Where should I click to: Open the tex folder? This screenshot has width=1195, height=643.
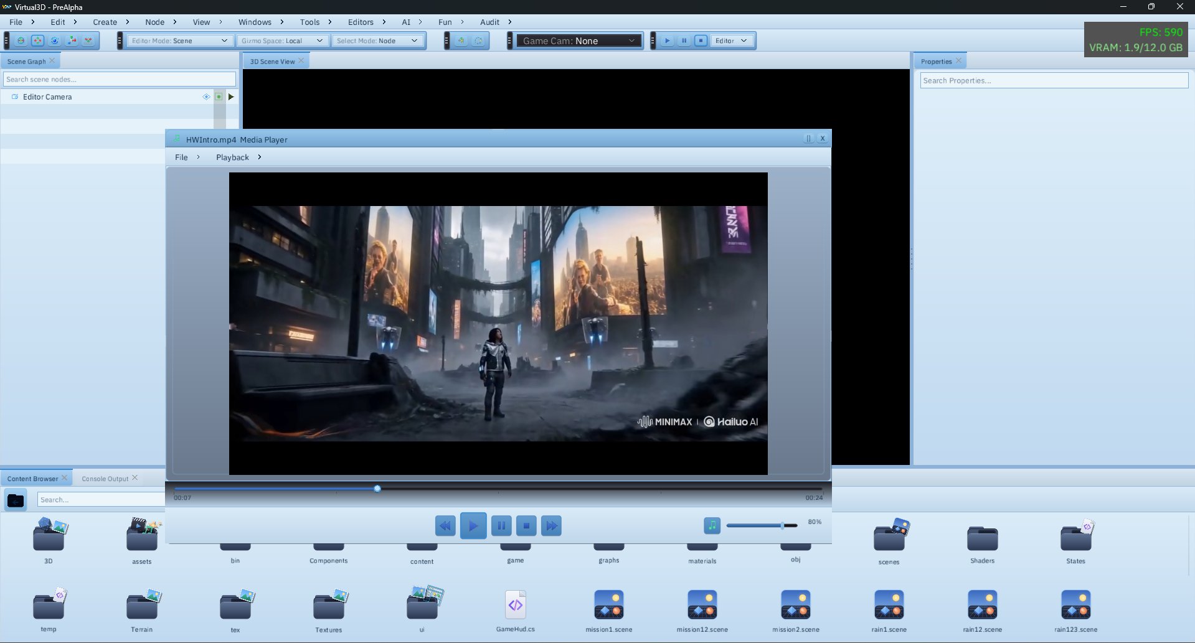[235, 609]
